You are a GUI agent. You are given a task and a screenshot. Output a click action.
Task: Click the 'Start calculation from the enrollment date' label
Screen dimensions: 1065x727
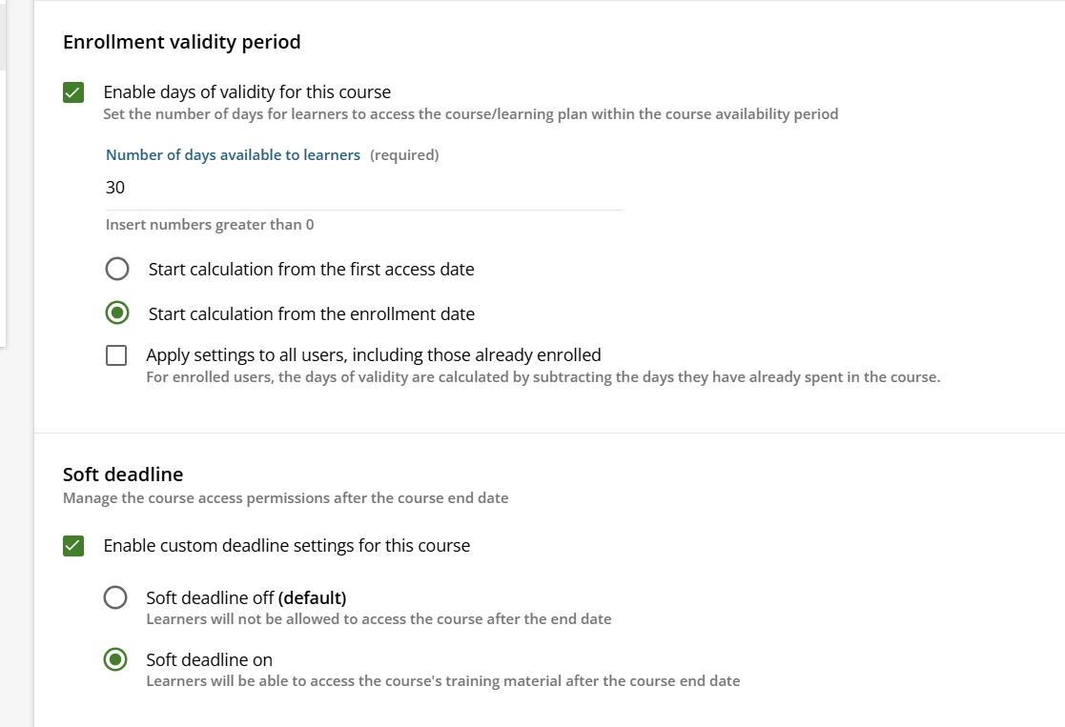pyautogui.click(x=311, y=313)
